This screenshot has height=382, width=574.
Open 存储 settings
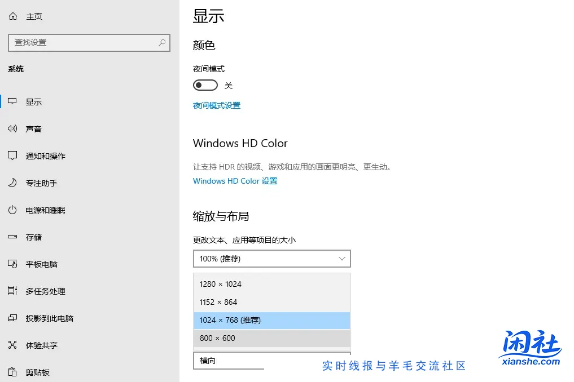[x=33, y=237]
